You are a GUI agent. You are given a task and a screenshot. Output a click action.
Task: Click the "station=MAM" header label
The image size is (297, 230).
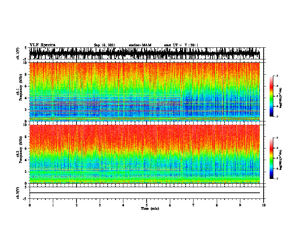[140, 45]
